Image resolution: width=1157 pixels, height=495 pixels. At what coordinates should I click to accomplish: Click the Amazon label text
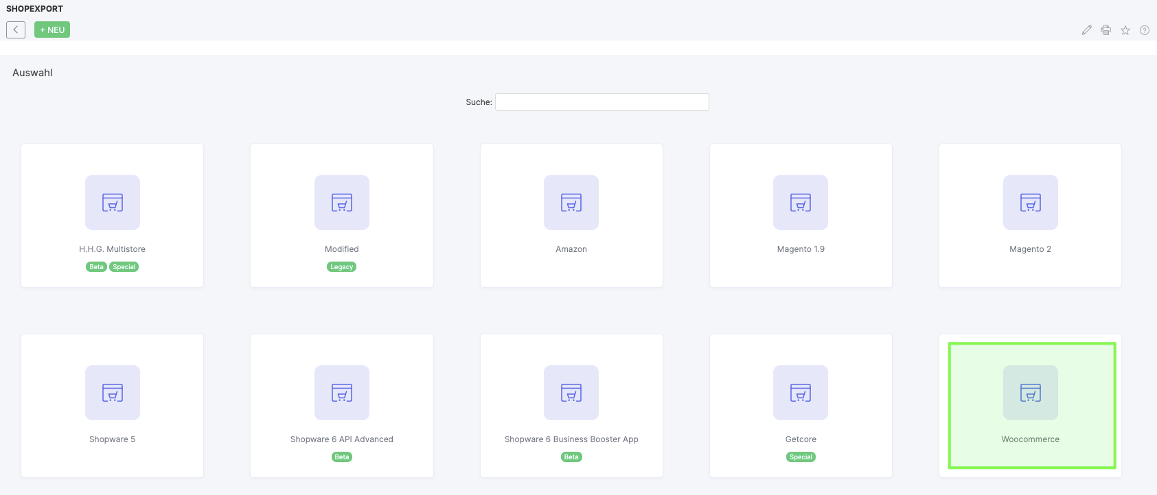pyautogui.click(x=571, y=249)
